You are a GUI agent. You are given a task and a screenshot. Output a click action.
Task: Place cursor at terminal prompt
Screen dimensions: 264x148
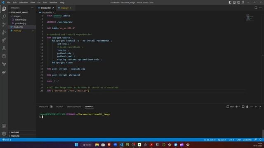pos(42,117)
